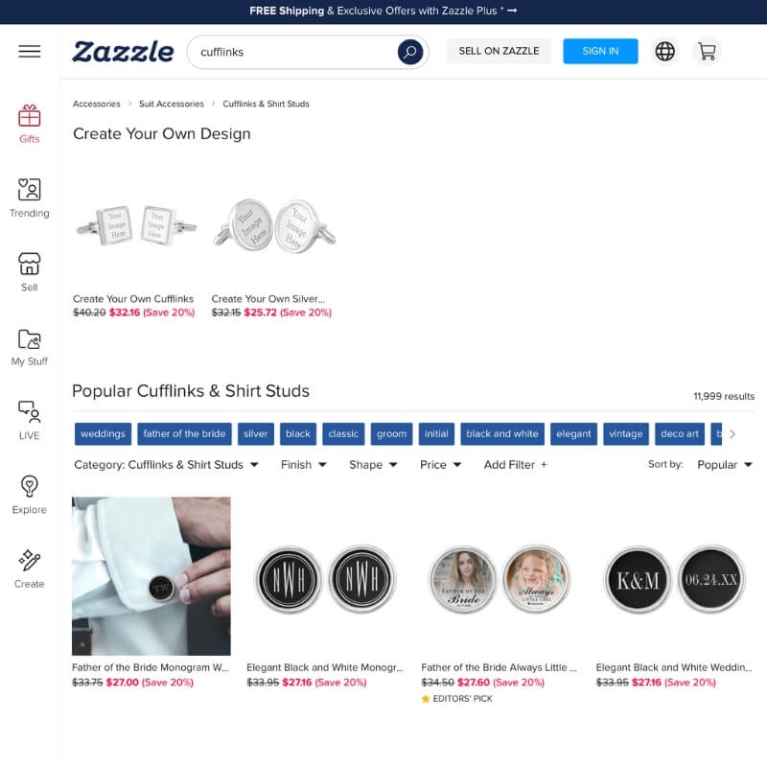Click the Suit Accessories breadcrumb link

click(172, 104)
